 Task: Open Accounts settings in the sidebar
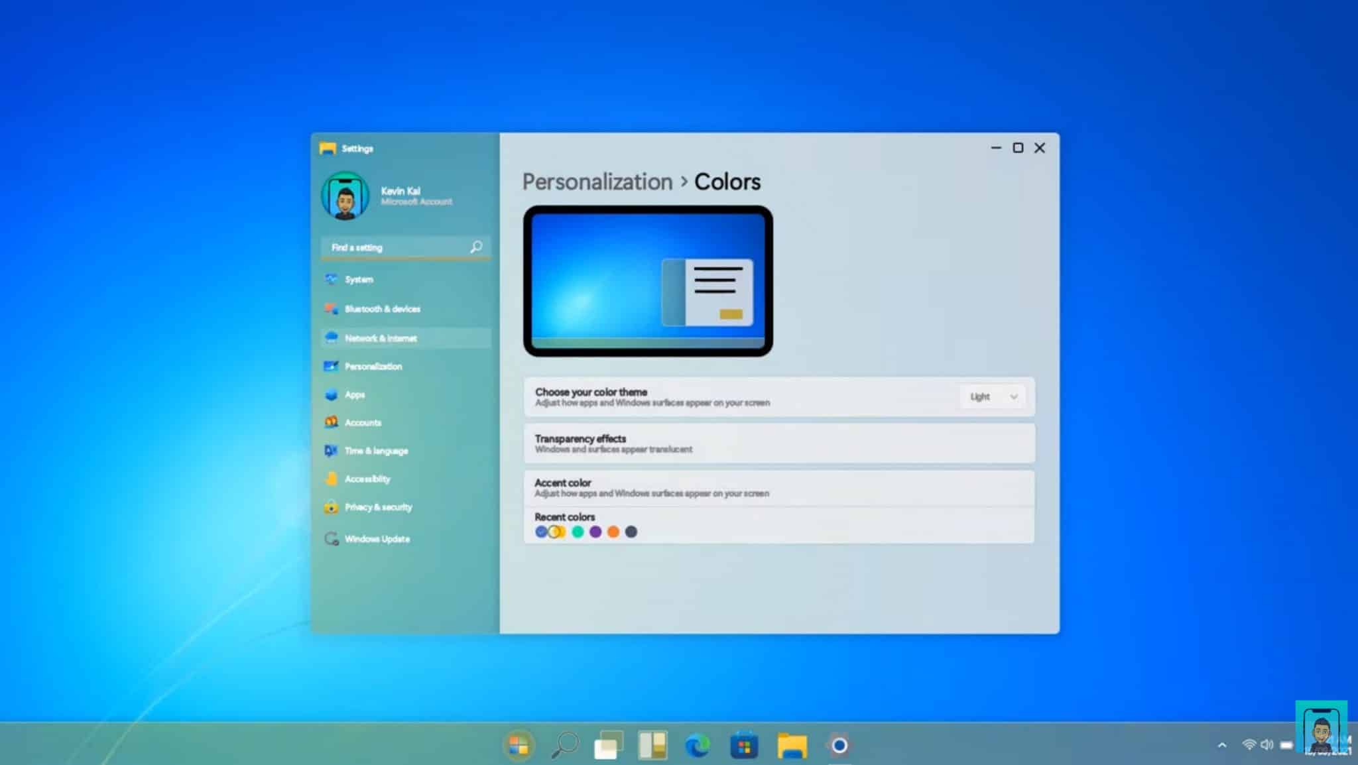click(363, 422)
